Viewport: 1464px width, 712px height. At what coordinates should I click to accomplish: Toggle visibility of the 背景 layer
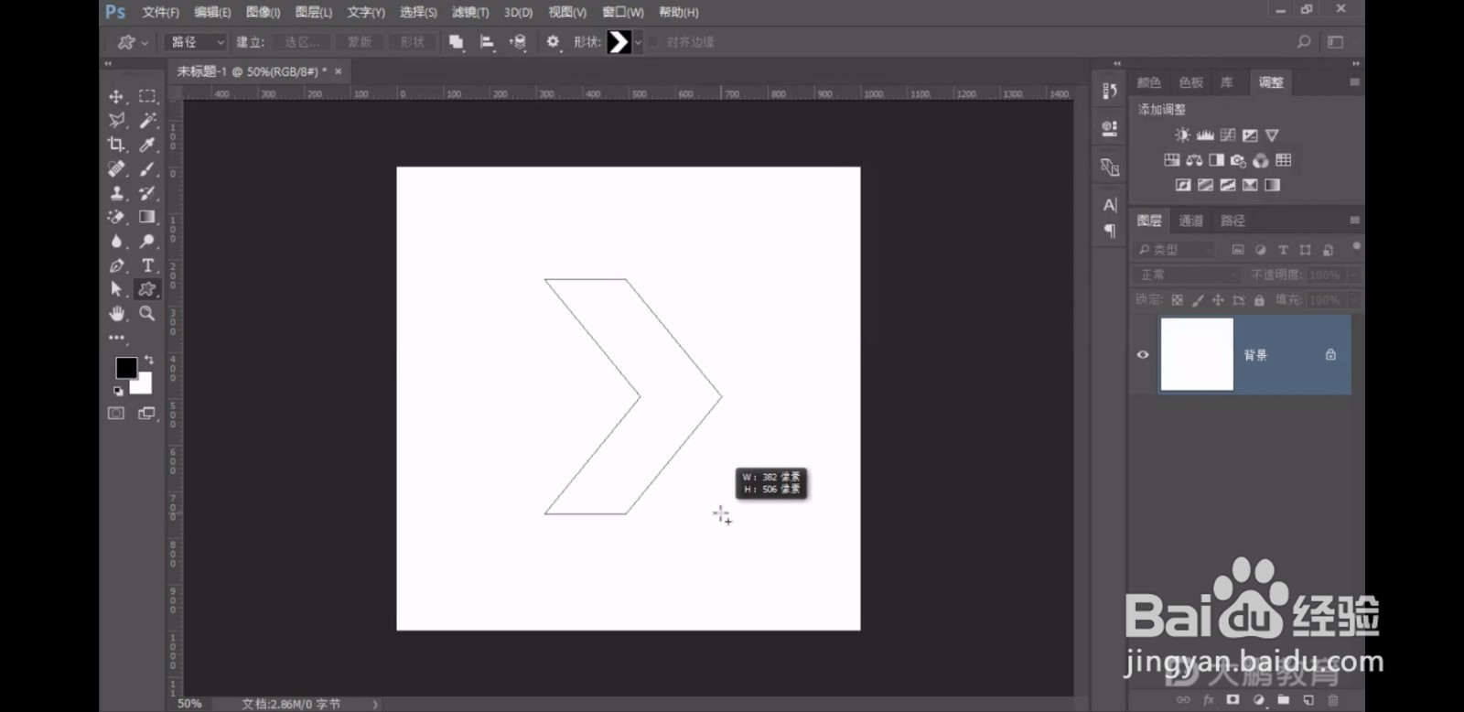[1143, 355]
